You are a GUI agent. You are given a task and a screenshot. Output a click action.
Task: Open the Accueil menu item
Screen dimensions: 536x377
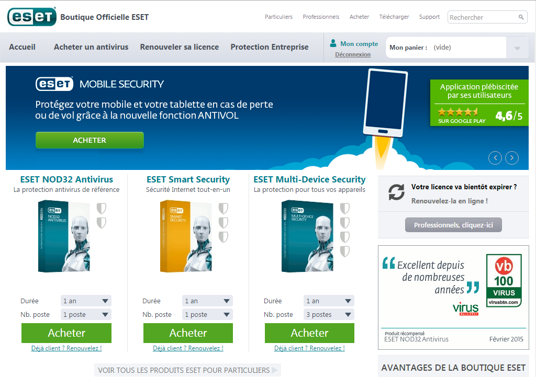pos(22,47)
